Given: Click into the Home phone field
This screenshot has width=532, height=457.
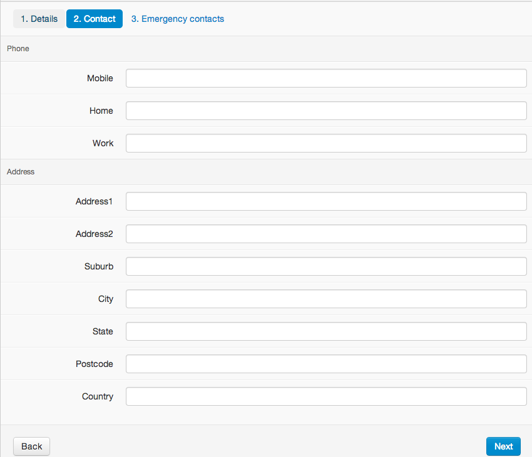Looking at the screenshot, I should click(326, 111).
